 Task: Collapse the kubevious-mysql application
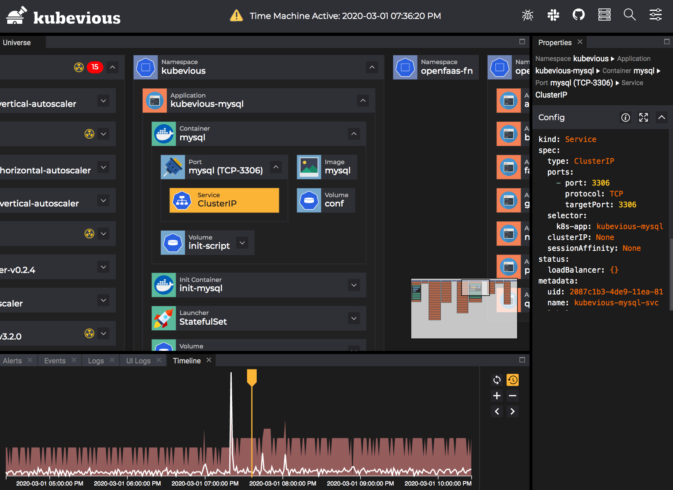tap(363, 100)
